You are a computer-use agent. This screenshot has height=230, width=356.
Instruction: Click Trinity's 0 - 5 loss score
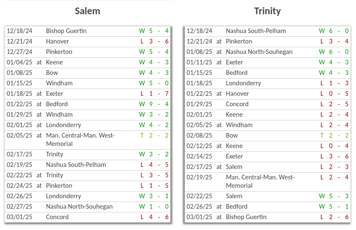tap(334, 94)
